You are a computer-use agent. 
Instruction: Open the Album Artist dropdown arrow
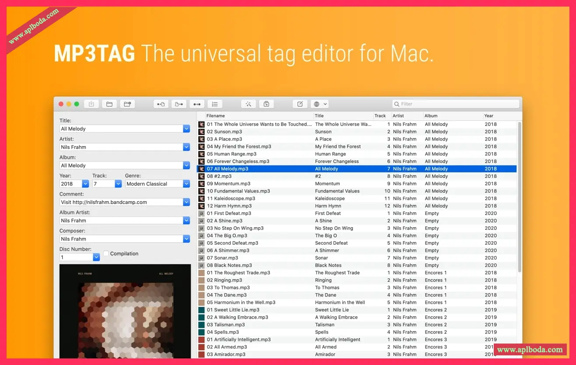click(186, 221)
